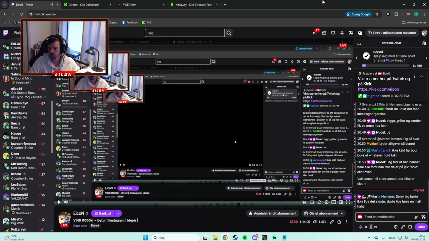Open the Twitch envelope inbox icon
This screenshot has height=241, width=429.
[324, 33]
